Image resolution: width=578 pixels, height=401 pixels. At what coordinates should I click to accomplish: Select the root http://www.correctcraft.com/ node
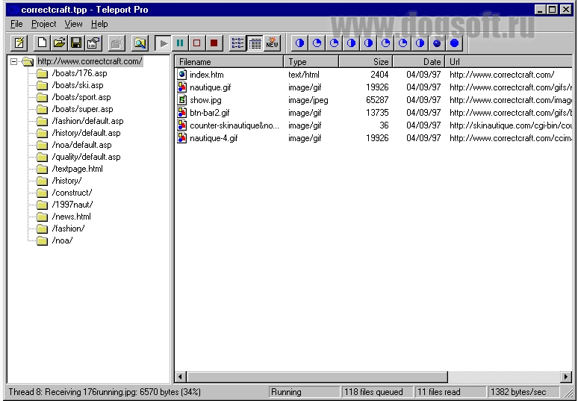(90, 61)
